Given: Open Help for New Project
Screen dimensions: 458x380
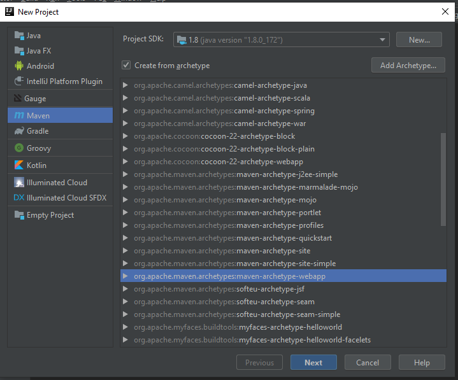Looking at the screenshot, I should (422, 362).
